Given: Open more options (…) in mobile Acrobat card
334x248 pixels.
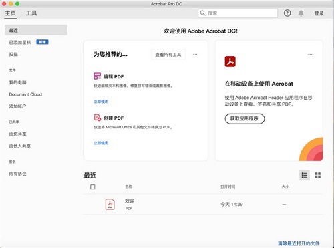Looking at the screenshot, I should [310, 55].
